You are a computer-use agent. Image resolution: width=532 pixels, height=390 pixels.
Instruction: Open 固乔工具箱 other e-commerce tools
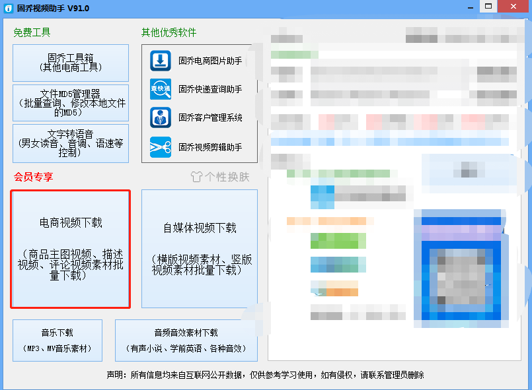click(71, 63)
